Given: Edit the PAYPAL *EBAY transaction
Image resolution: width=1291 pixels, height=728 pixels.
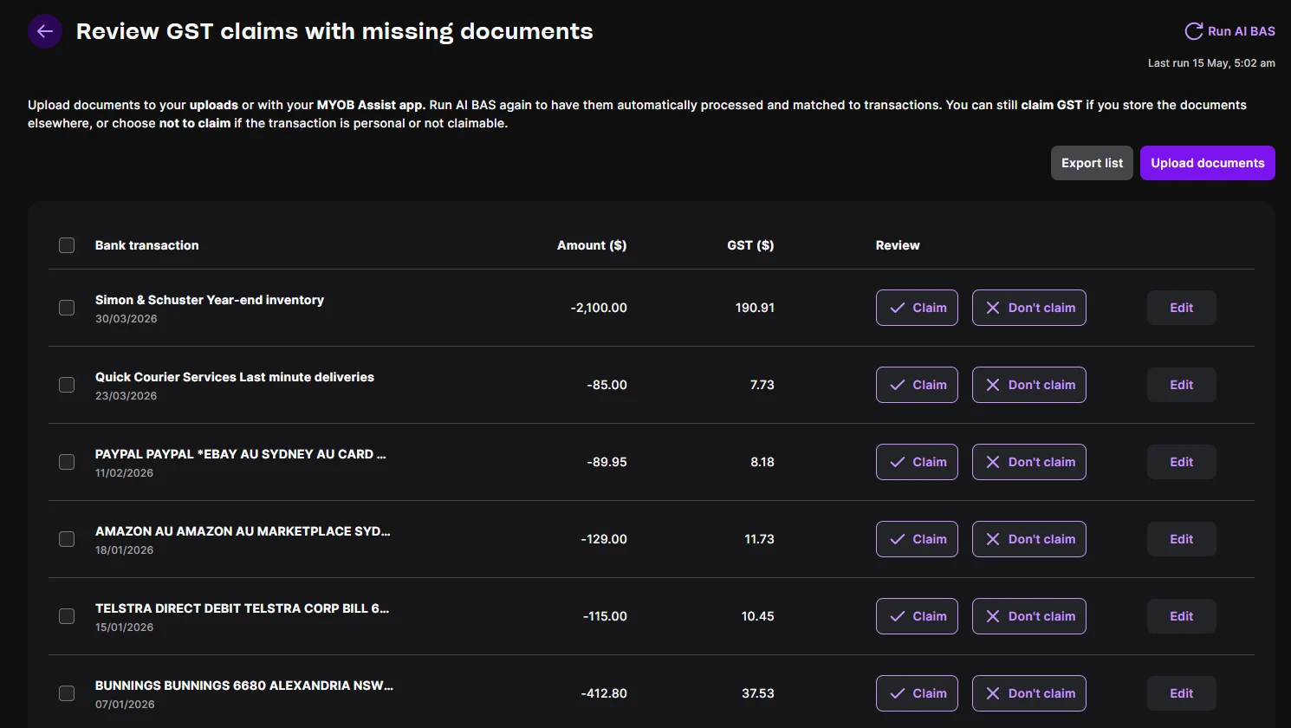Looking at the screenshot, I should pos(1182,462).
